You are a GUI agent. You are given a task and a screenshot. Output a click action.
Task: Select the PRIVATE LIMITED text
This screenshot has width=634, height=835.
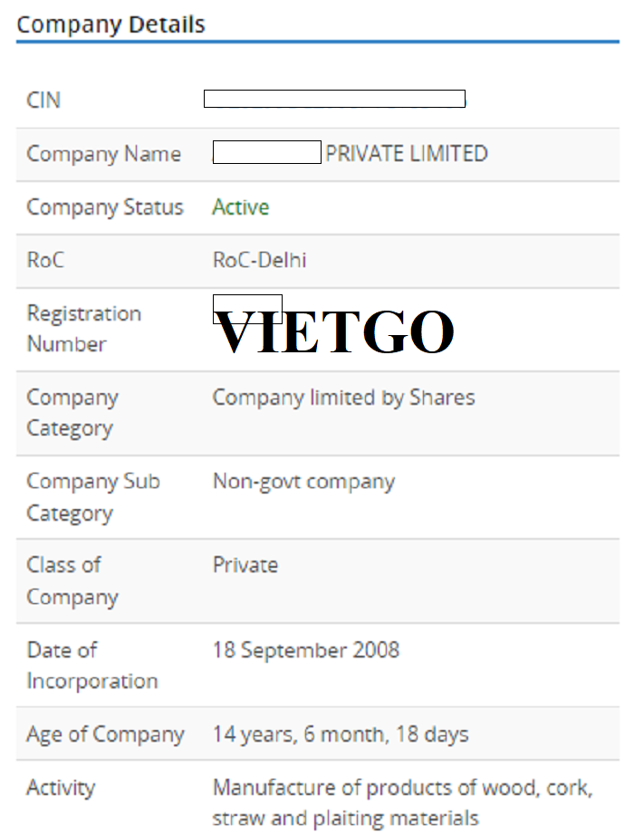tap(407, 153)
